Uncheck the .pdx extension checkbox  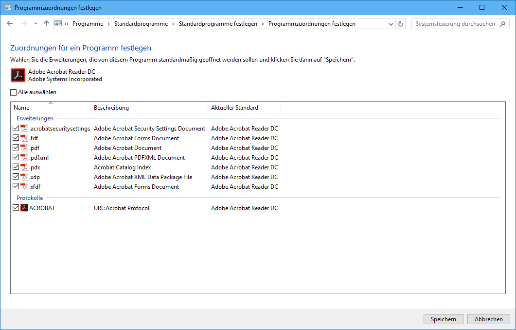[16, 166]
